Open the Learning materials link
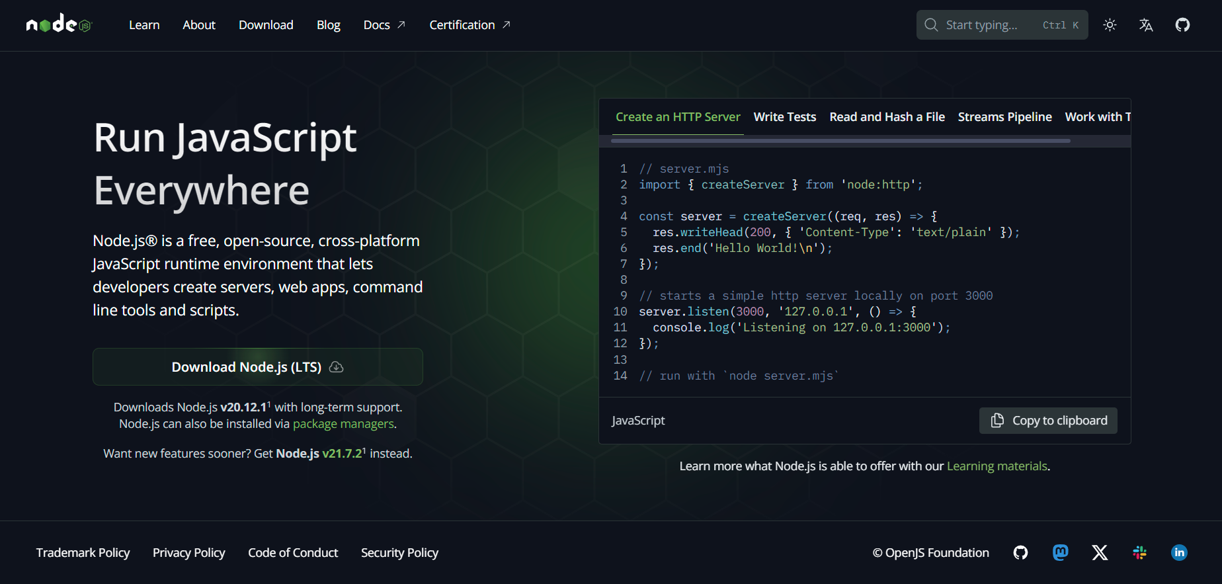Image resolution: width=1222 pixels, height=584 pixels. [x=997, y=466]
